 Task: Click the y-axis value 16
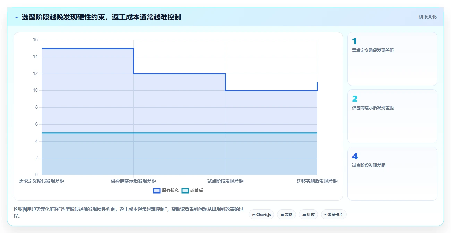pyautogui.click(x=35, y=40)
